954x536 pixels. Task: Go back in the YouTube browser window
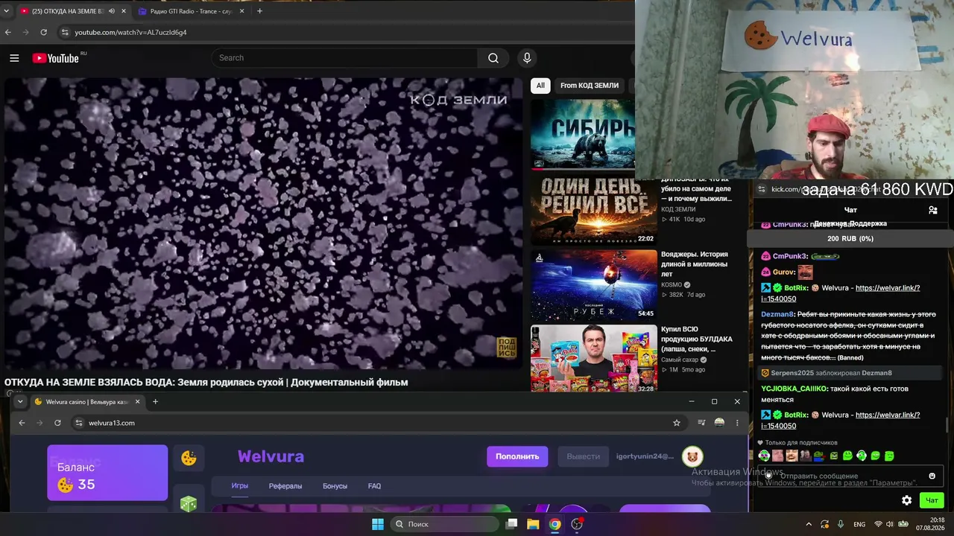(x=8, y=32)
